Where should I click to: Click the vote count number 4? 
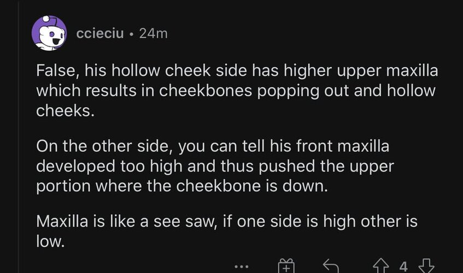[x=403, y=267]
